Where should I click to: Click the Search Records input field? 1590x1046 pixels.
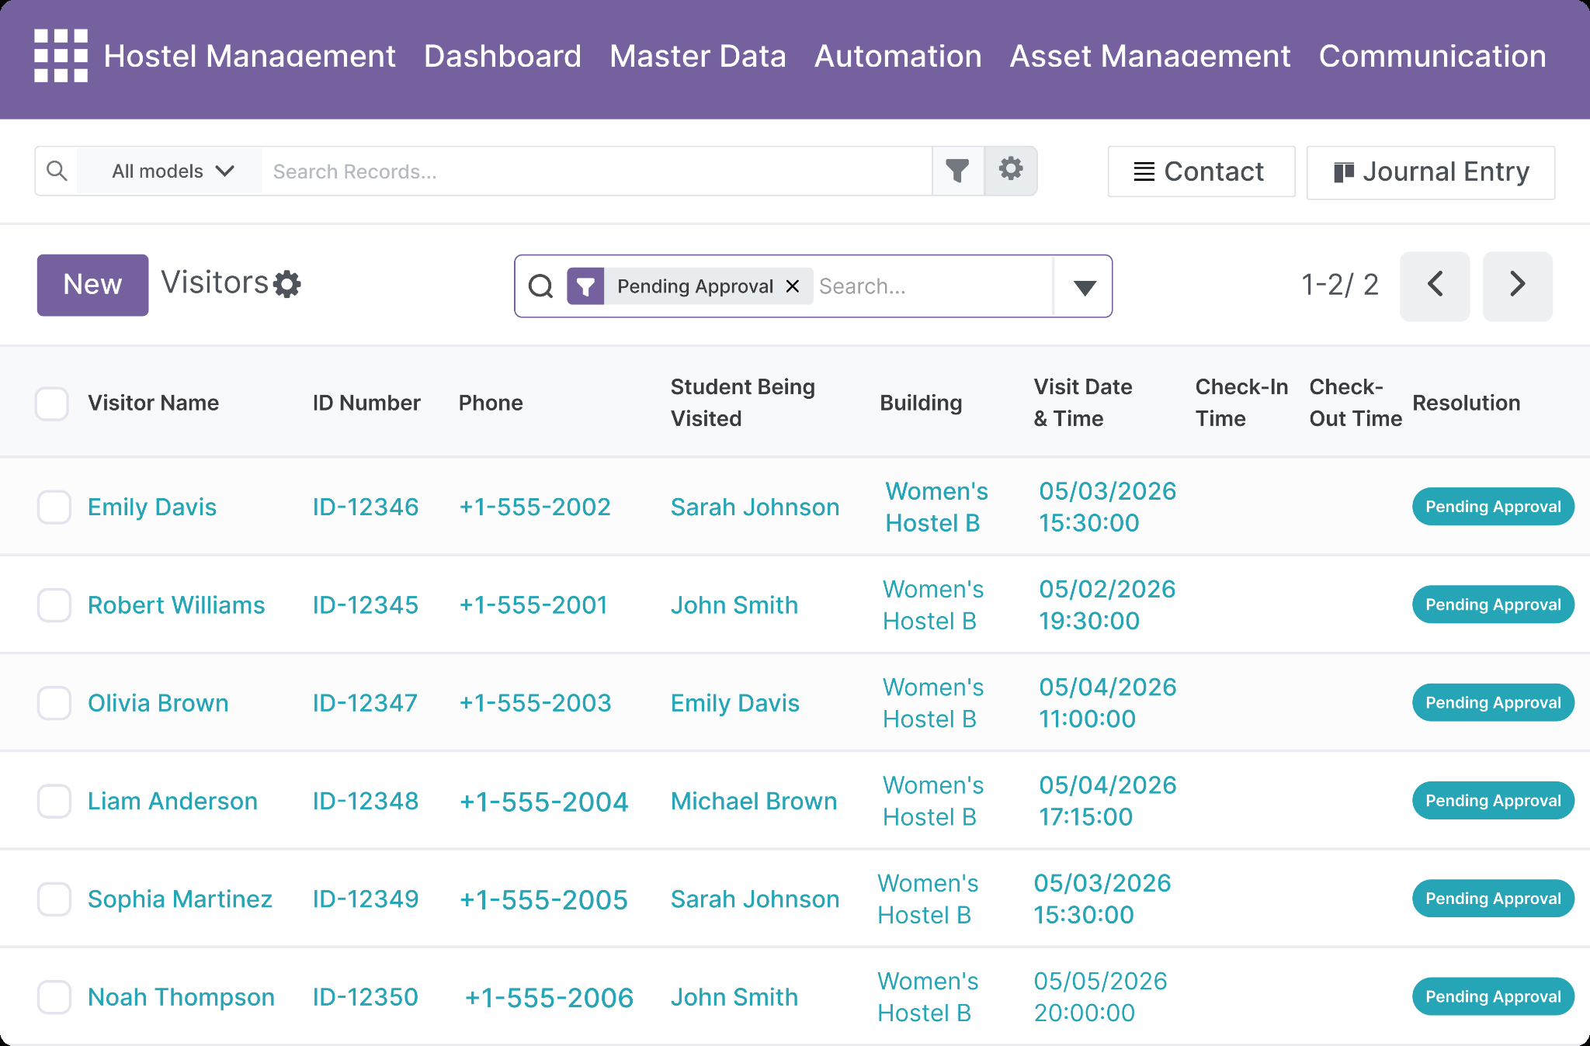pyautogui.click(x=596, y=171)
